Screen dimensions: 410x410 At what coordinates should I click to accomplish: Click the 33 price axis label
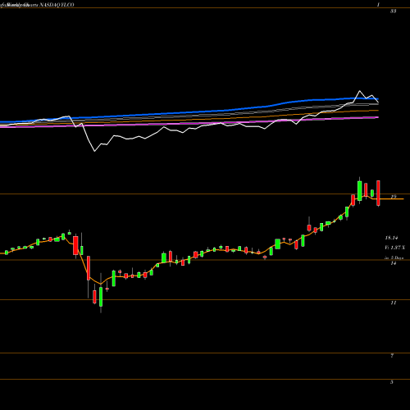pos(393,11)
